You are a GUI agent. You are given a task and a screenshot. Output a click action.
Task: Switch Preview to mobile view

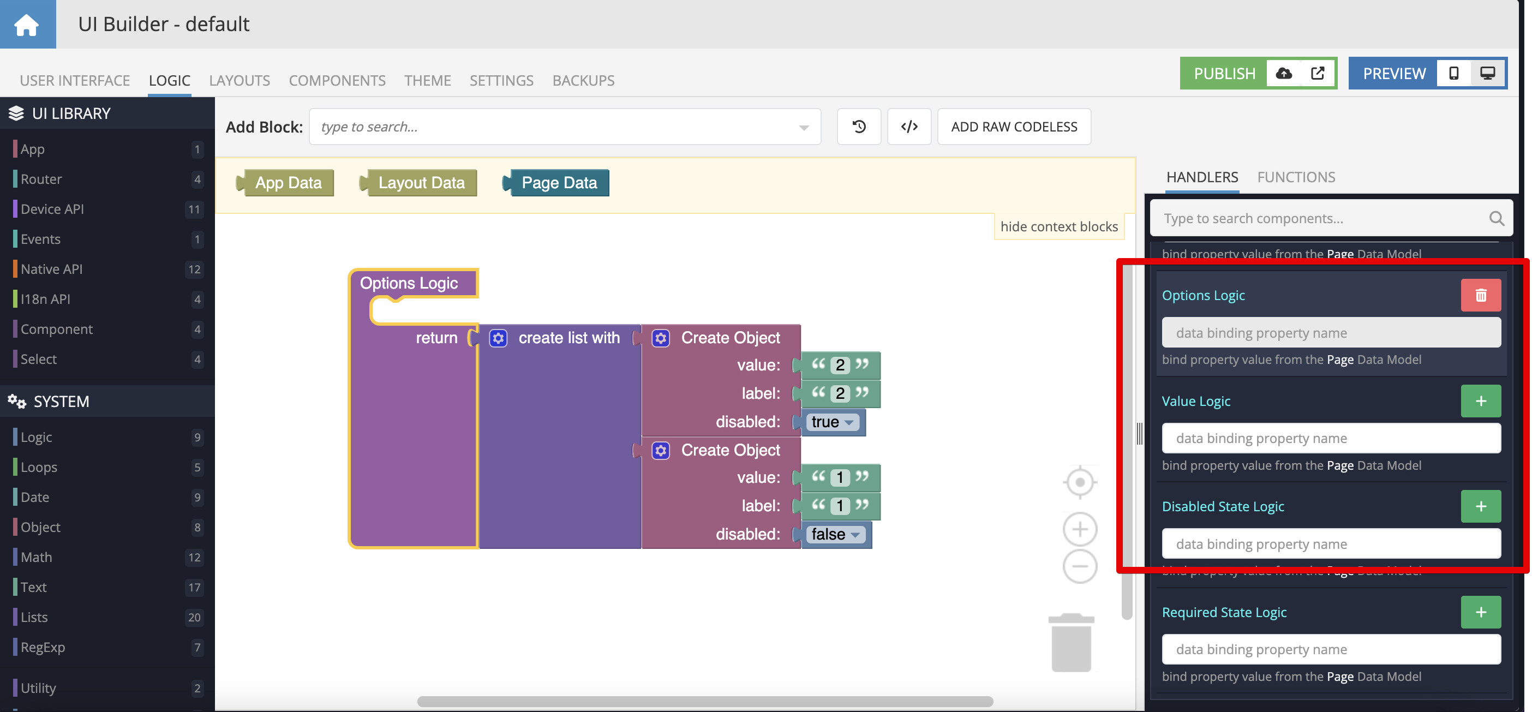[x=1453, y=73]
